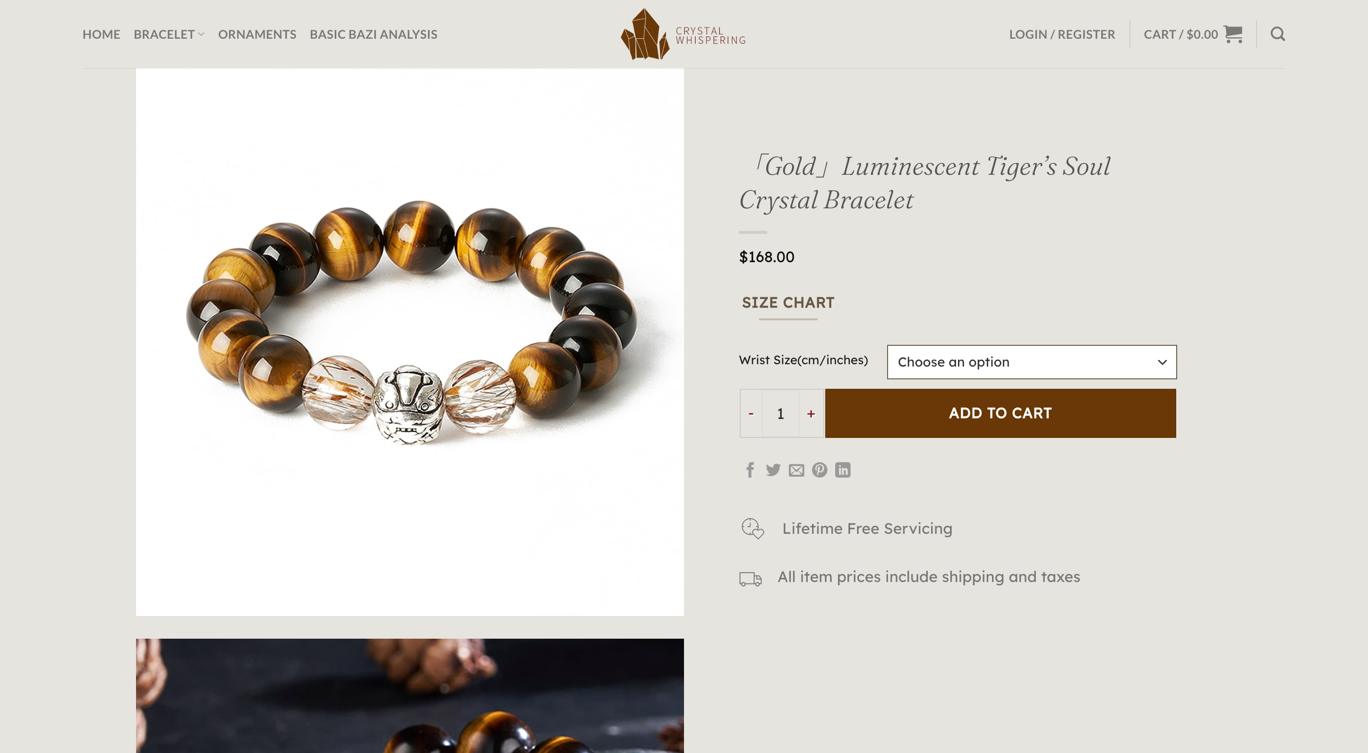Pin product on Pinterest

[820, 470]
